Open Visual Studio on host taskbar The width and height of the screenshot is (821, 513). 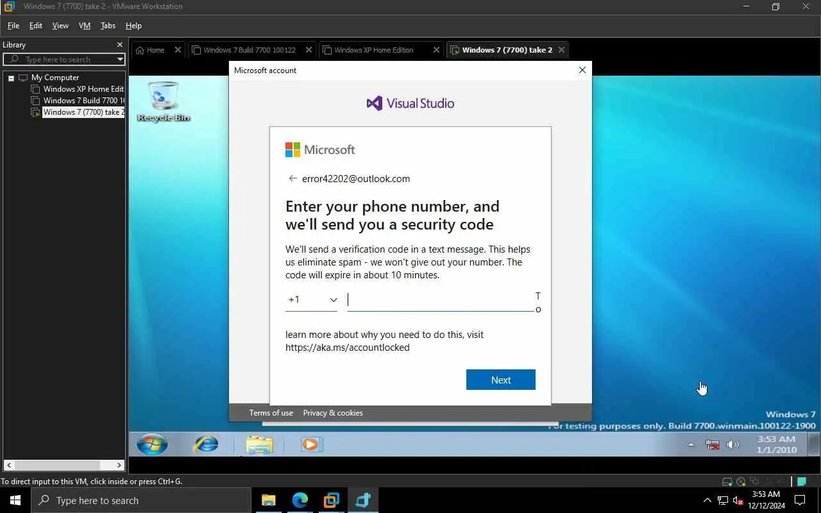363,500
